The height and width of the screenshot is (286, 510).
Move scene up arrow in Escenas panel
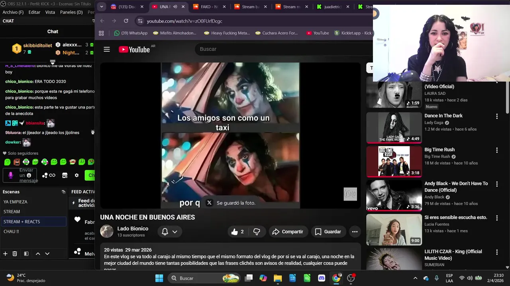click(x=38, y=254)
